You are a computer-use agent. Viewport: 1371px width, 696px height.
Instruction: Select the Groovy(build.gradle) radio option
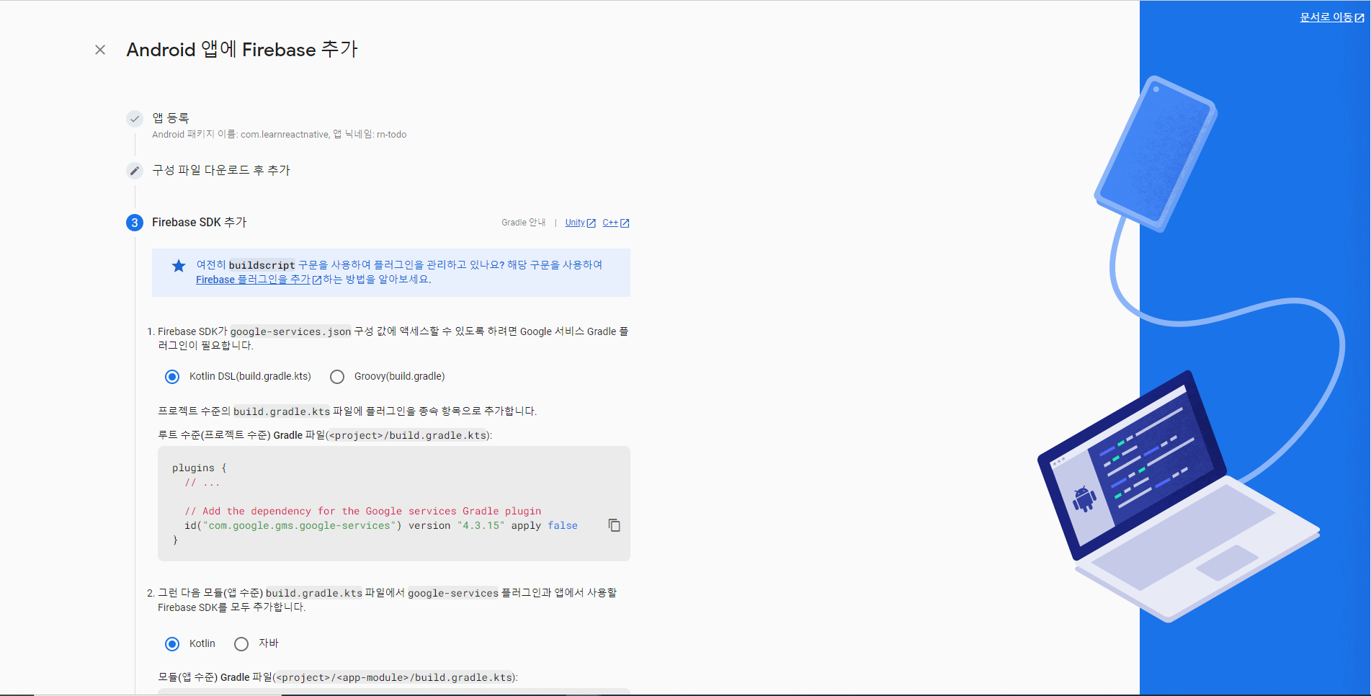[337, 377]
